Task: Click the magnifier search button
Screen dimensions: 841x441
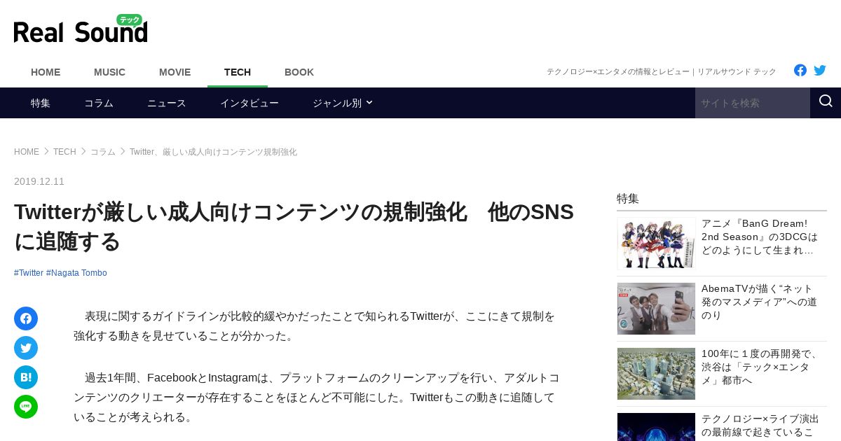Action: (x=826, y=102)
